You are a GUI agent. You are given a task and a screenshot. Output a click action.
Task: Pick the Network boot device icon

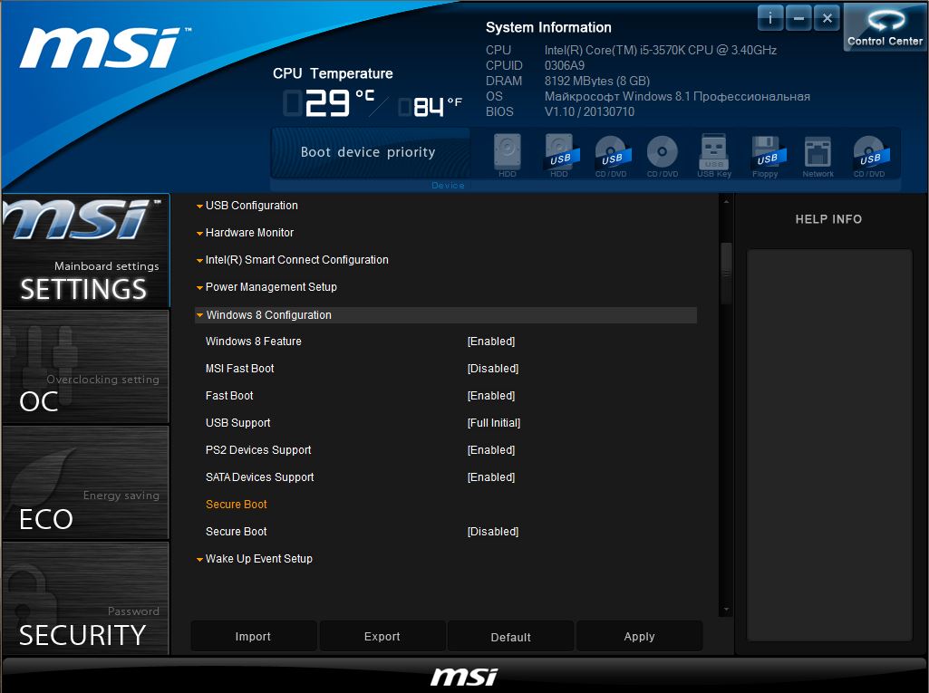(x=818, y=153)
